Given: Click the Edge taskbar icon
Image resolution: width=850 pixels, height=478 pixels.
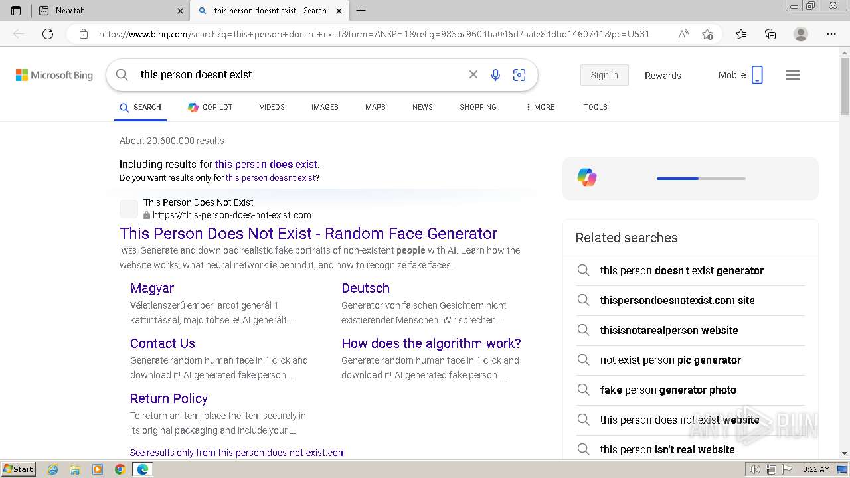Looking at the screenshot, I should click(142, 469).
